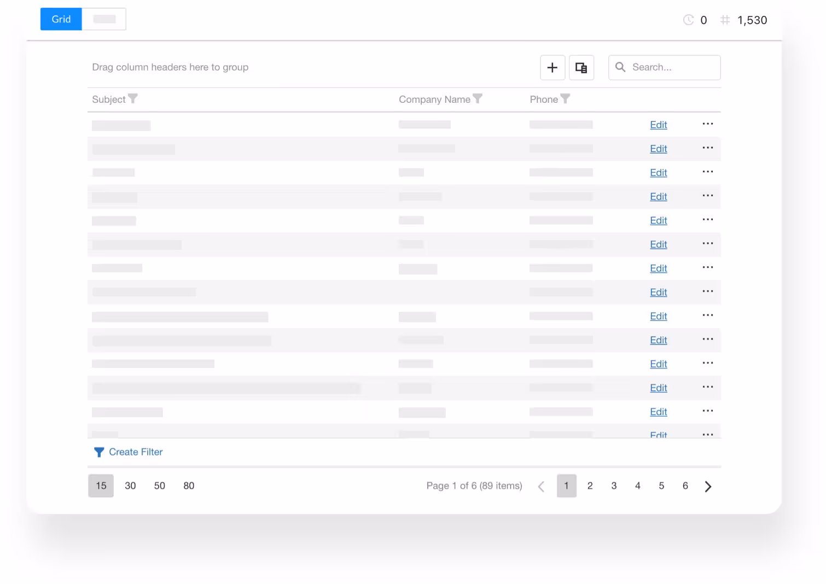Click Edit link in the sixth row
Image resolution: width=826 pixels, height=584 pixels.
[658, 244]
